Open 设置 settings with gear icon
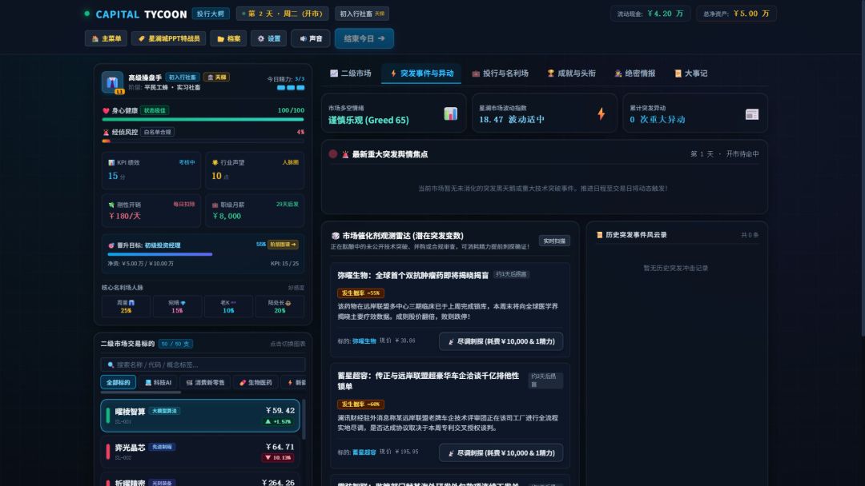865x486 pixels. (268, 38)
